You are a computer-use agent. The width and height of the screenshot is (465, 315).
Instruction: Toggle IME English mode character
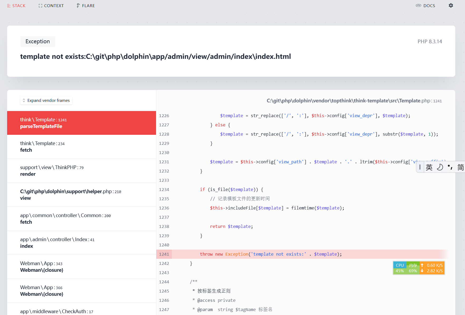pyautogui.click(x=429, y=167)
